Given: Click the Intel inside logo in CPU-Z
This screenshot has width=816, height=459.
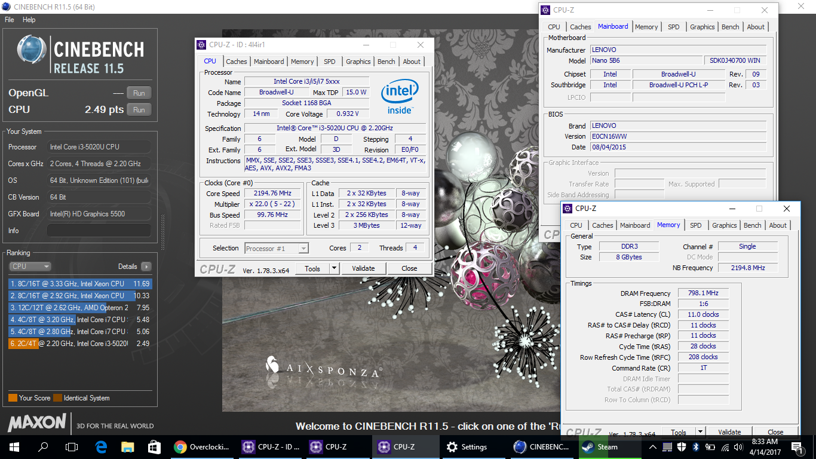Looking at the screenshot, I should [400, 96].
